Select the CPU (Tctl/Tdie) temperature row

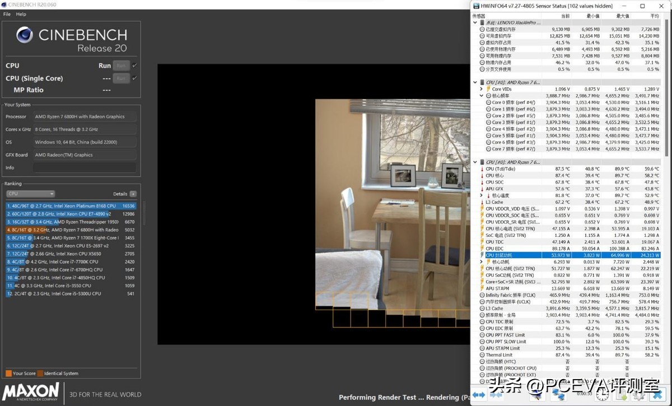567,169
